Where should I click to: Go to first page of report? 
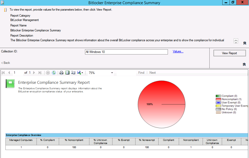[x=3, y=73]
